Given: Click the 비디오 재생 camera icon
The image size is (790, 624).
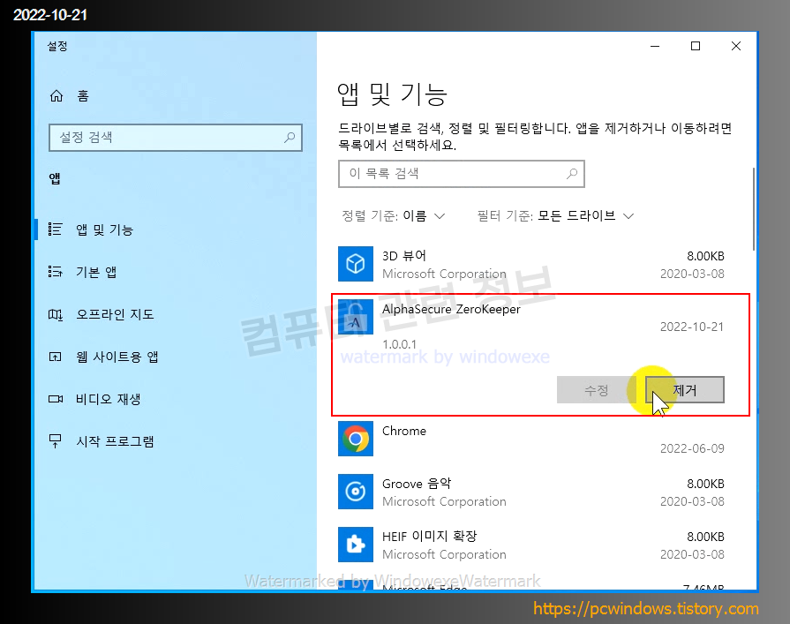Looking at the screenshot, I should (x=56, y=399).
